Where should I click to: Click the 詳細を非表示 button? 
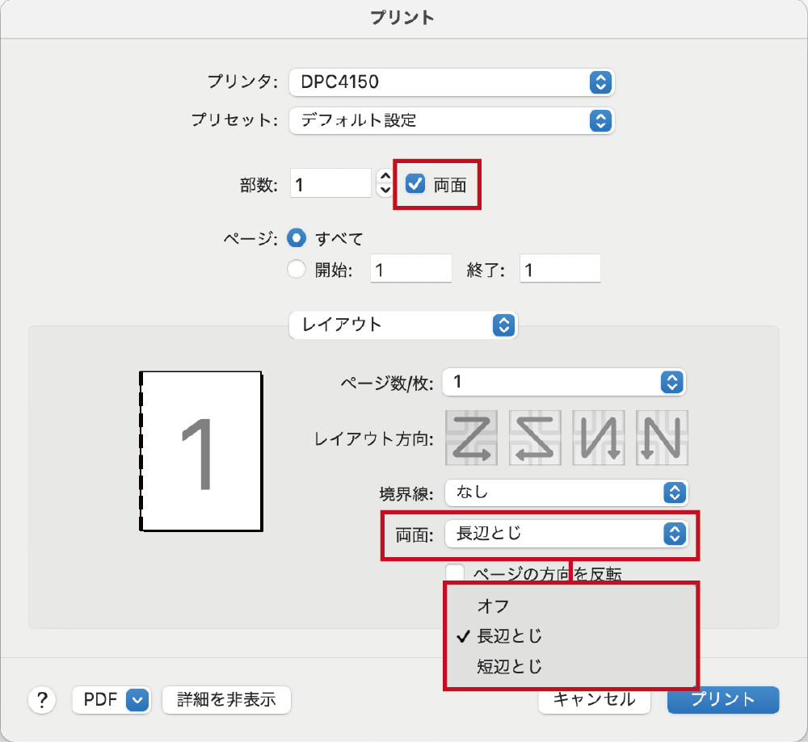pyautogui.click(x=226, y=699)
